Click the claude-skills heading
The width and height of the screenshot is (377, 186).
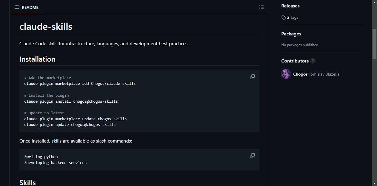coord(46,26)
